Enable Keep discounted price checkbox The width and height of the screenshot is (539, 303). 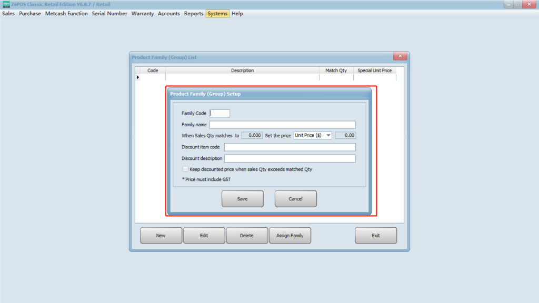click(185, 169)
